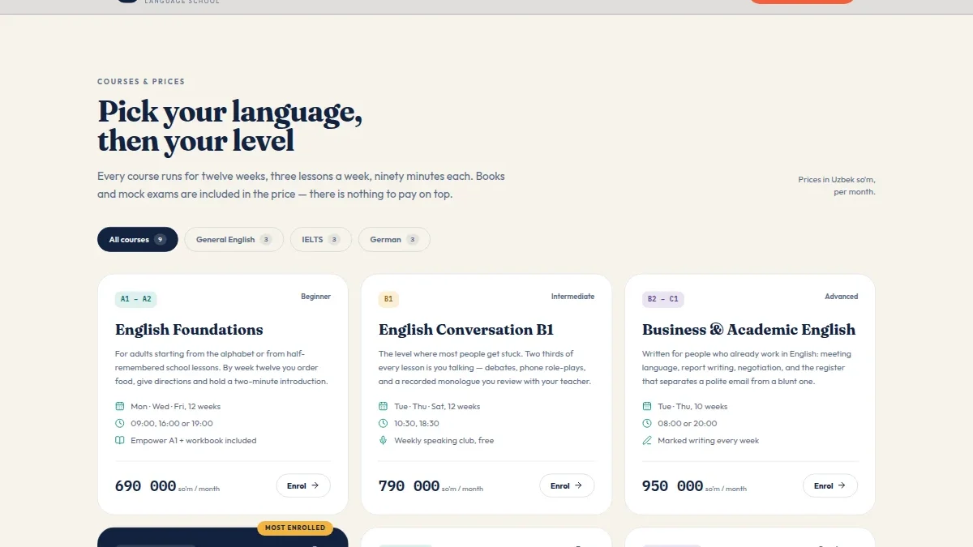The height and width of the screenshot is (547, 973).
Task: Click the 950 000 price
Action: [x=673, y=486]
